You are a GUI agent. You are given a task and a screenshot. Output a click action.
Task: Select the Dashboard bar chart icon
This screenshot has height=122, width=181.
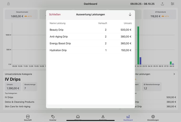click(128, 118)
